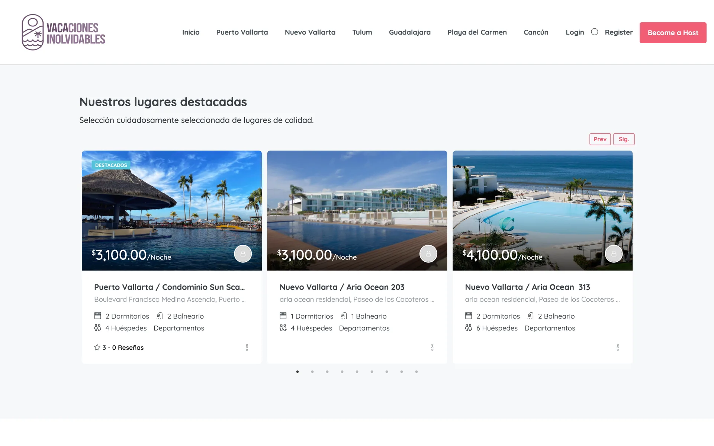This screenshot has height=446, width=714.
Task: Select the fifth carousel pagination dot
Action: click(x=357, y=372)
